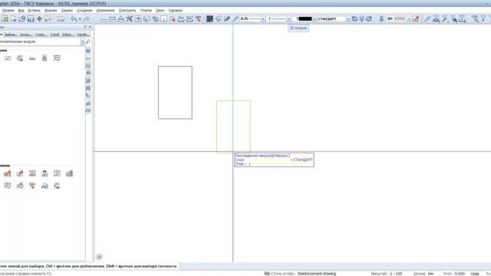Switch to the Слой palette tab

pos(54,34)
